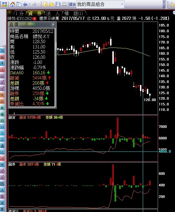Screen dimensions: 175x212
Task: Click the grayed Forward arrow
Action: [34, 4]
